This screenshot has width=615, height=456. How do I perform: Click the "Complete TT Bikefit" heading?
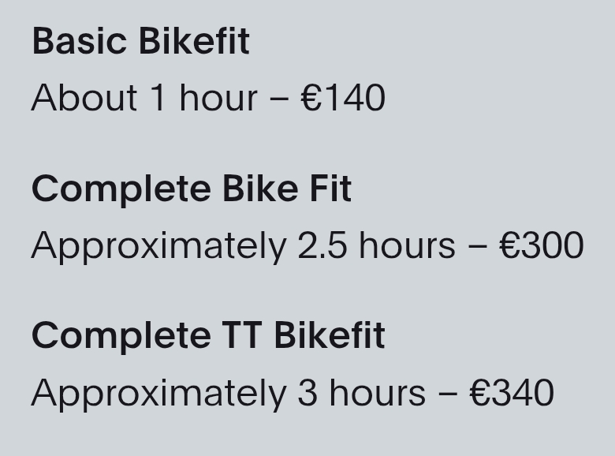(208, 336)
